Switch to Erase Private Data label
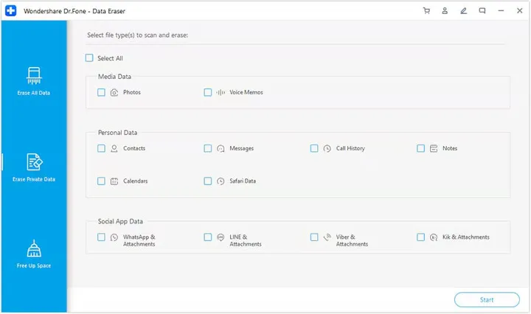The width and height of the screenshot is (531, 314). coord(34,179)
